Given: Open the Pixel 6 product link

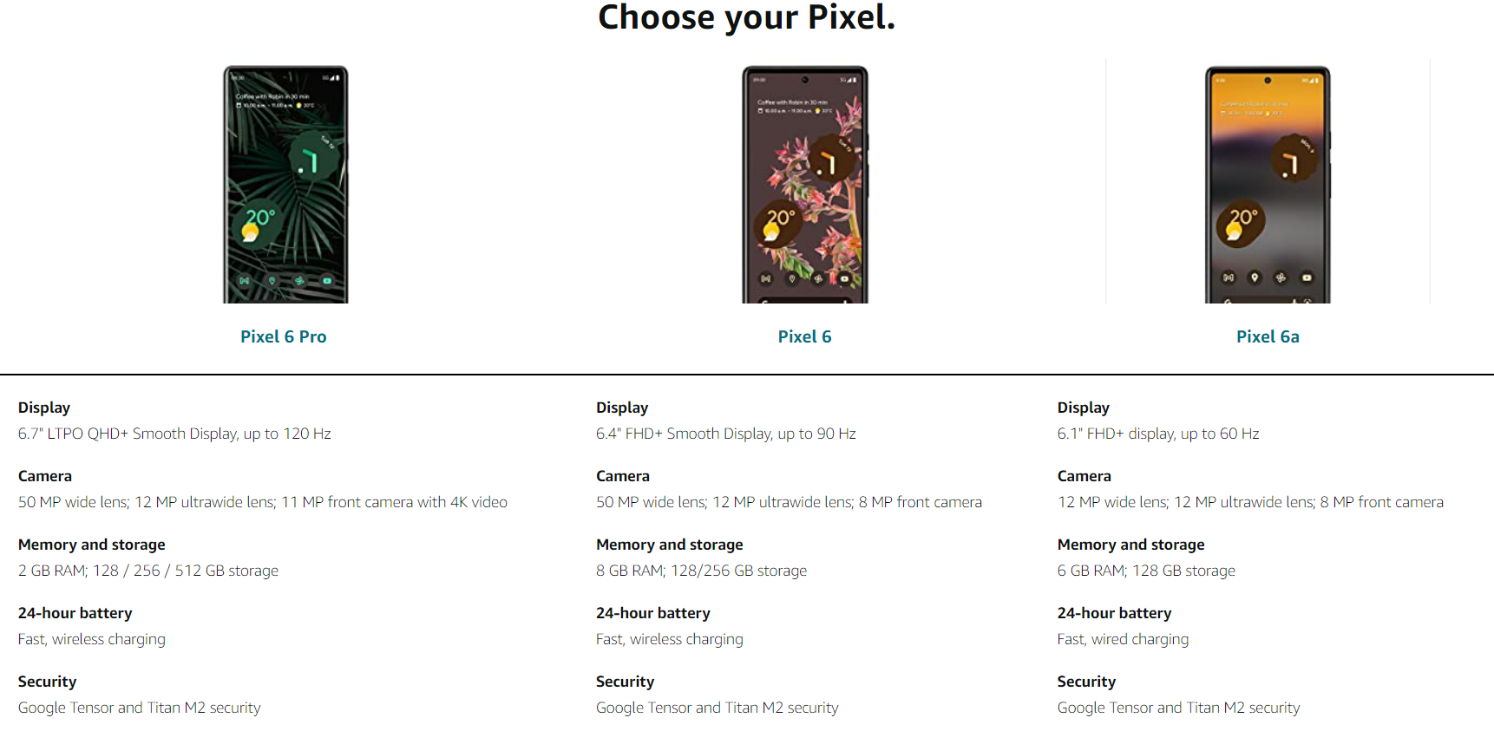Looking at the screenshot, I should 804,336.
